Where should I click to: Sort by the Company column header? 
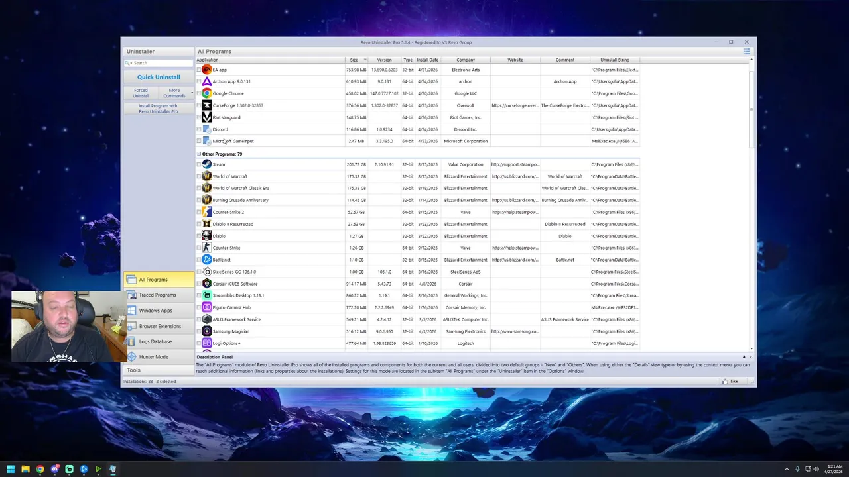[x=466, y=60]
